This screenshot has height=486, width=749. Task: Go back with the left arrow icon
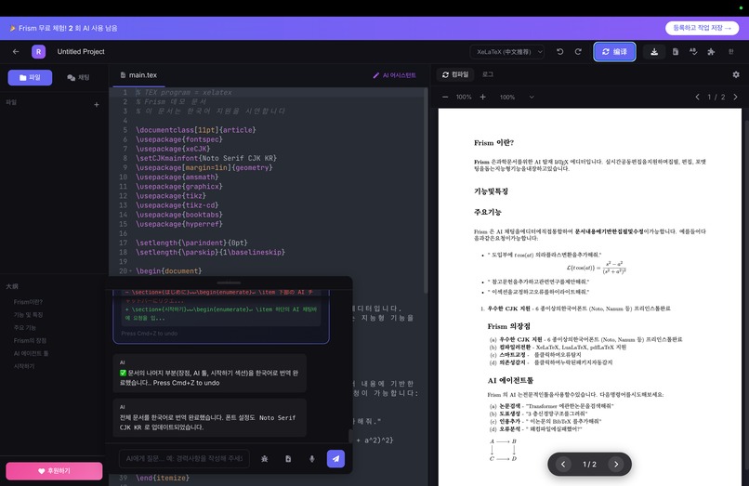tap(16, 52)
